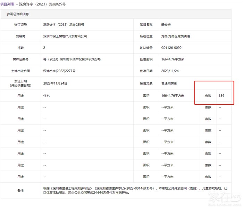243x207 pixels.
Task: Click the unit count value 184
Action: point(221,95)
